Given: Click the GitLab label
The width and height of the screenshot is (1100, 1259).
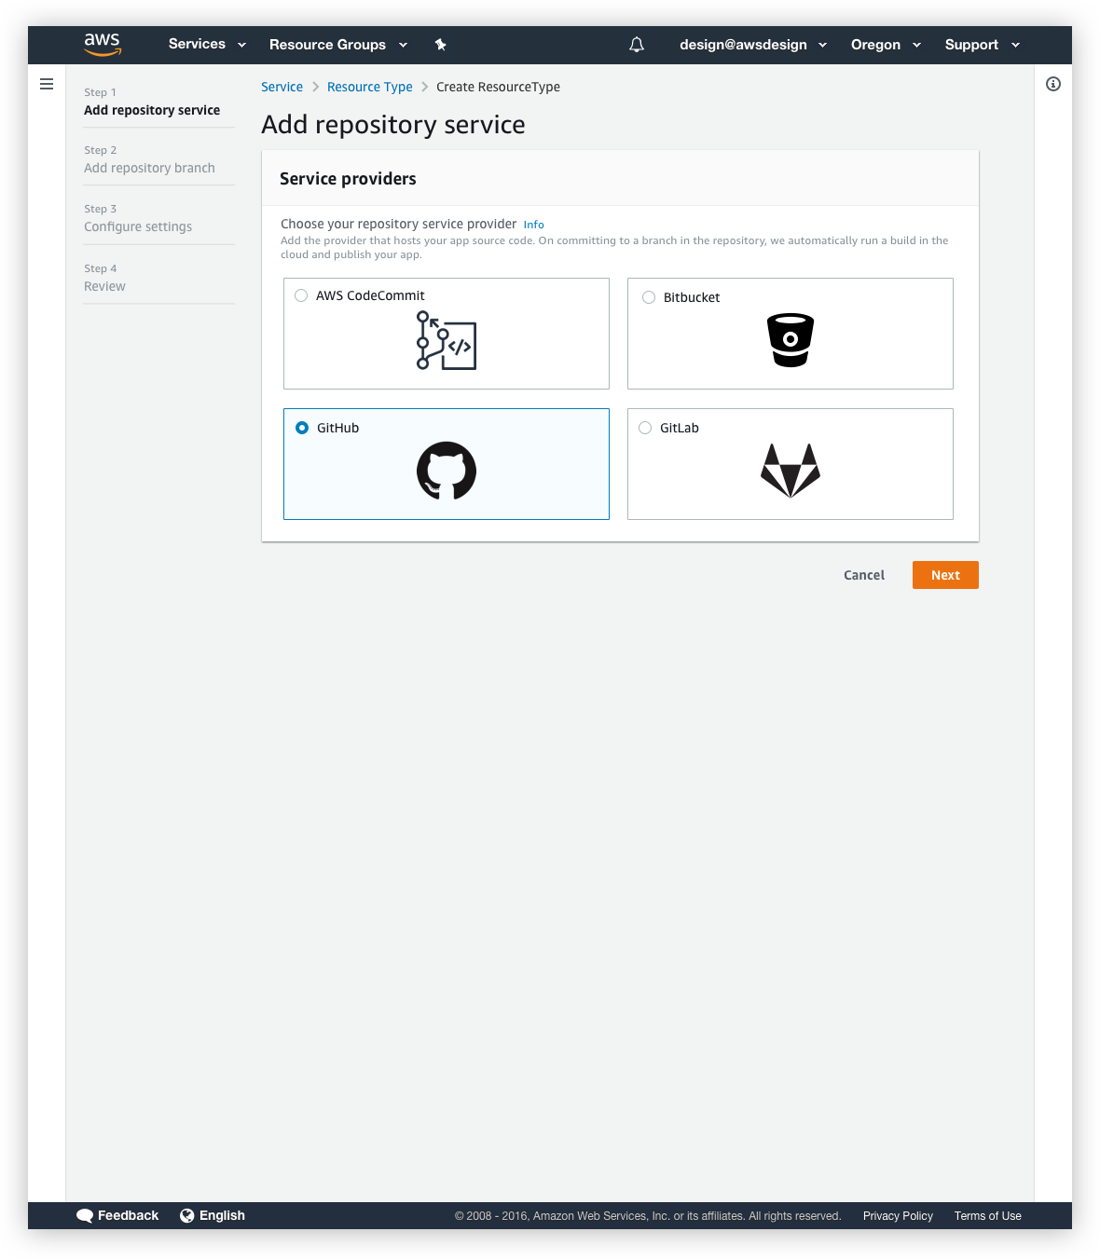Looking at the screenshot, I should point(680,428).
